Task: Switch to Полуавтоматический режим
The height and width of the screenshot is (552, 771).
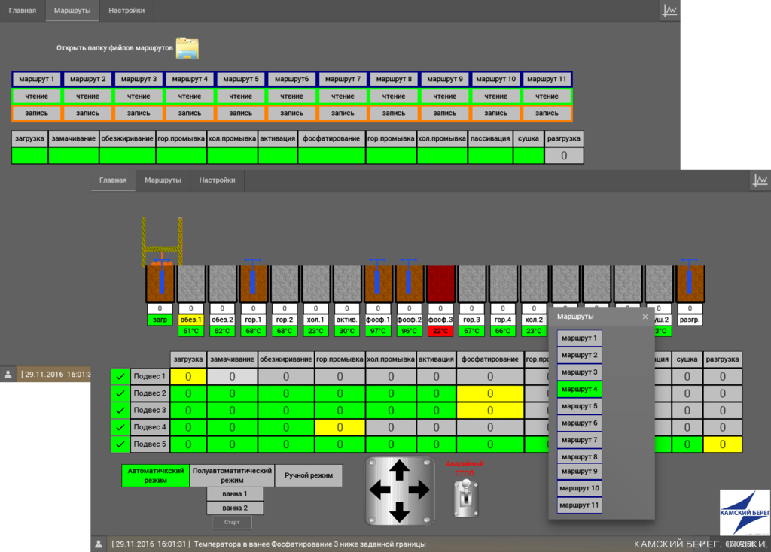Action: point(232,475)
